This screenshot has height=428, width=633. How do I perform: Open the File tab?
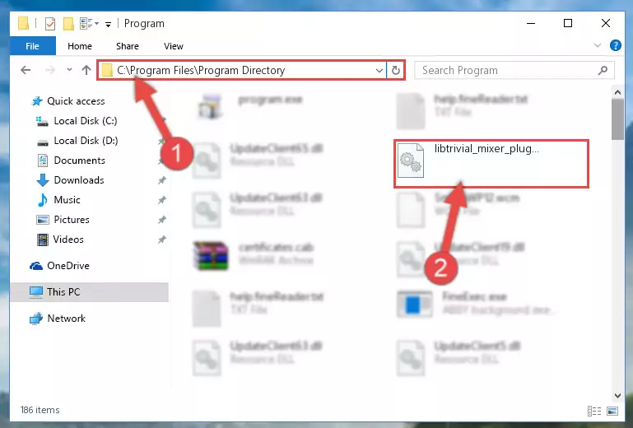tap(32, 46)
